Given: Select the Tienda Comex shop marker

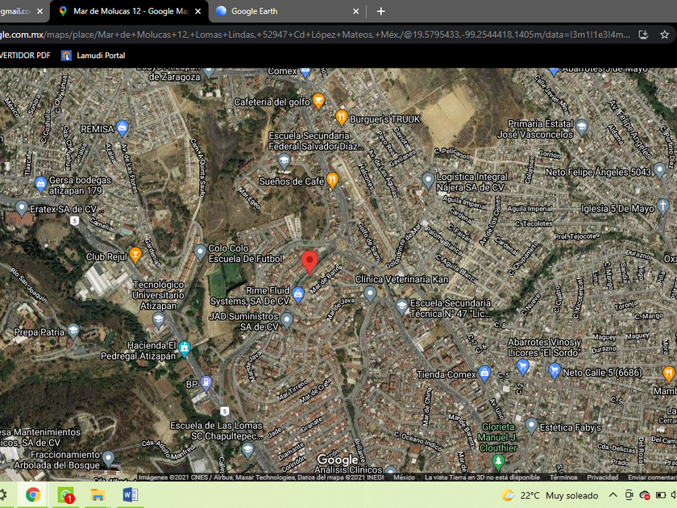Looking at the screenshot, I should (x=484, y=373).
